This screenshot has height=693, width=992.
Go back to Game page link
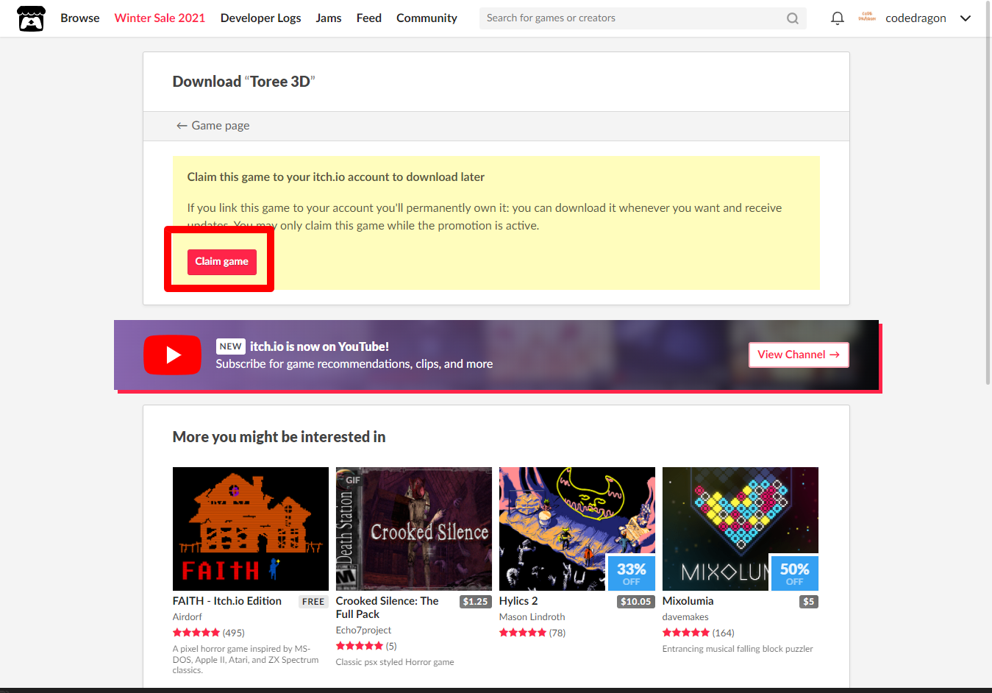(x=213, y=126)
